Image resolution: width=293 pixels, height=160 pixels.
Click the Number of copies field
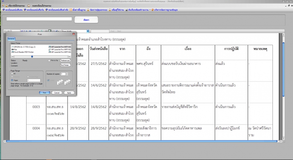tap(63, 74)
